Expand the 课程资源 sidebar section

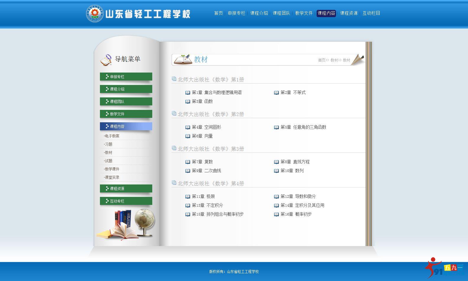[126, 189]
